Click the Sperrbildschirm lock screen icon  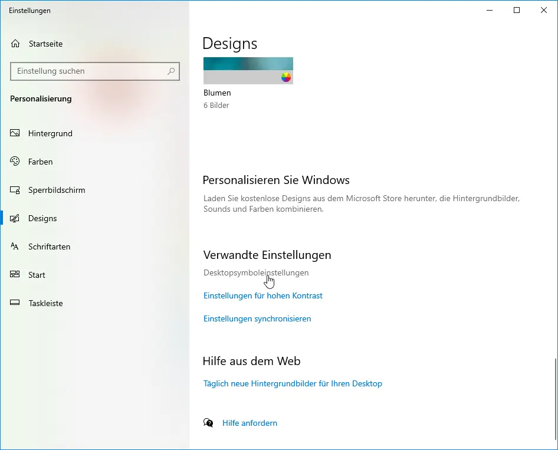(15, 190)
